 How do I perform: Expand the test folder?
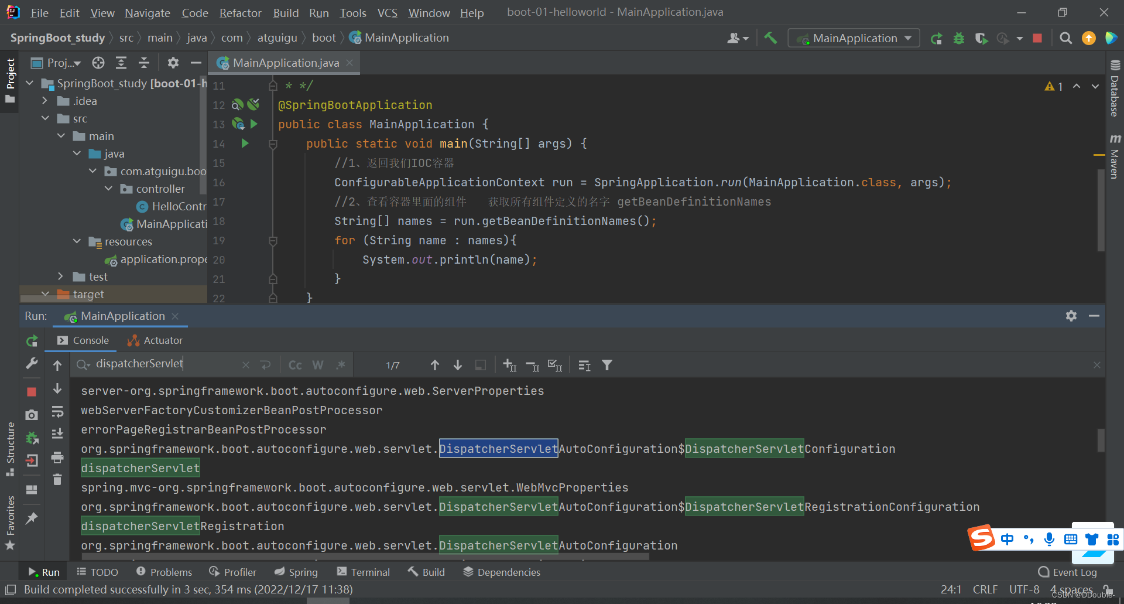(x=61, y=277)
